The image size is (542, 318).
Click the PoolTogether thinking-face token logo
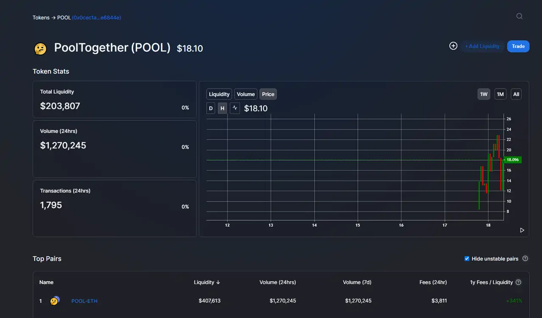[x=40, y=49]
